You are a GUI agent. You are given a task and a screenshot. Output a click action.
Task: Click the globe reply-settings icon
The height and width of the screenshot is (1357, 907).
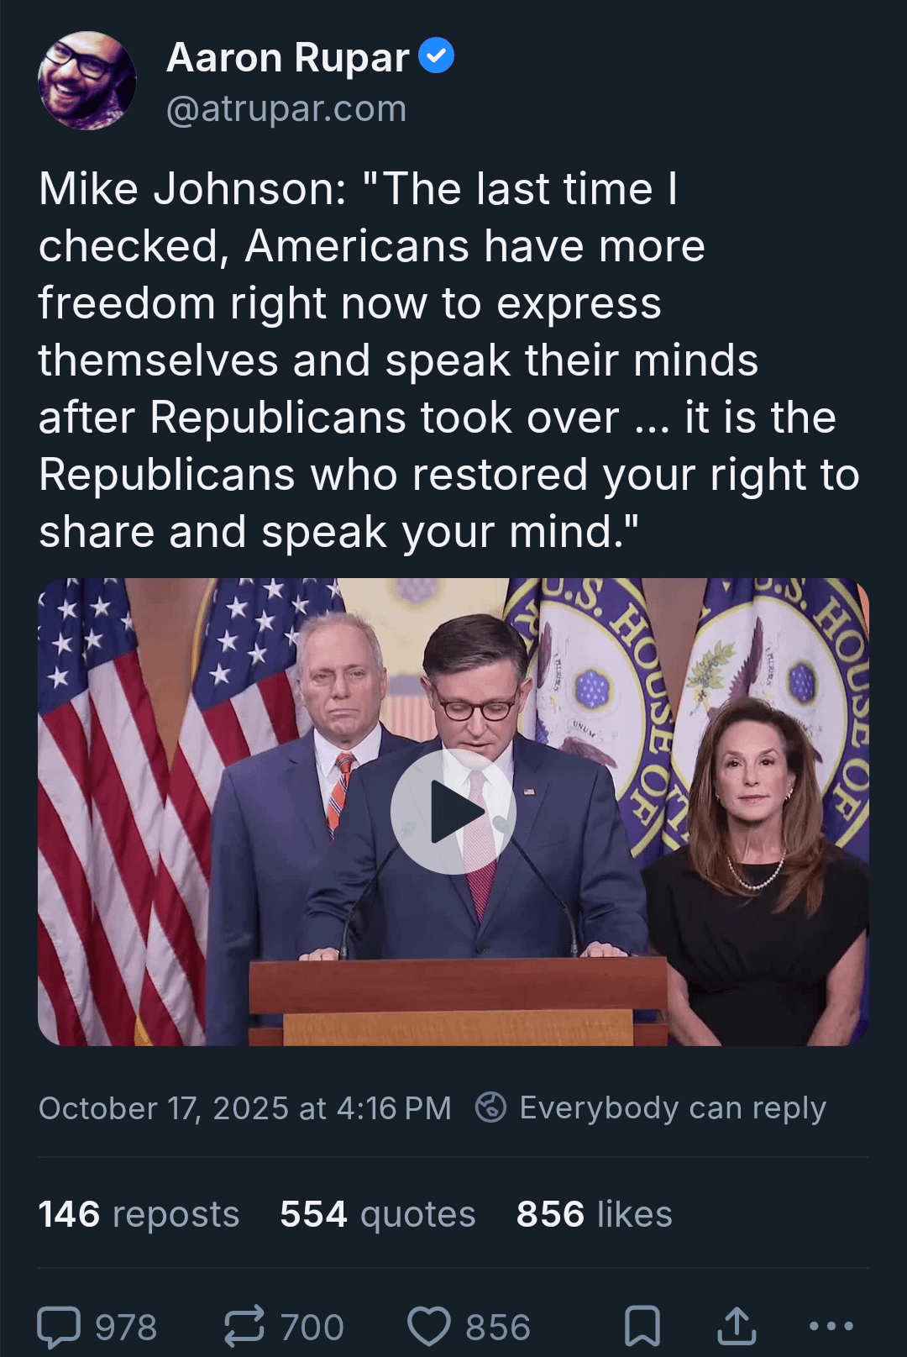click(x=490, y=1107)
